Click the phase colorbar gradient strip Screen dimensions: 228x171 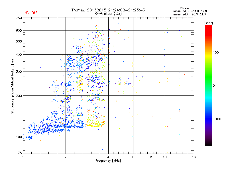pyautogui.click(x=209, y=85)
